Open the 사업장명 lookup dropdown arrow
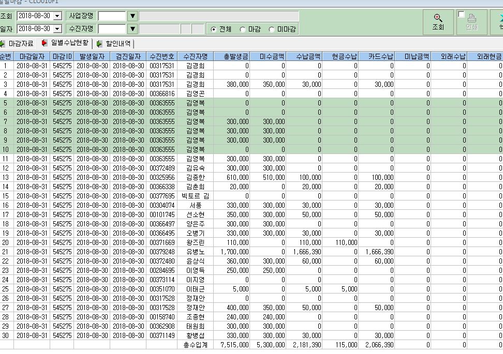Screen dimensions: 503x354 tap(132, 16)
